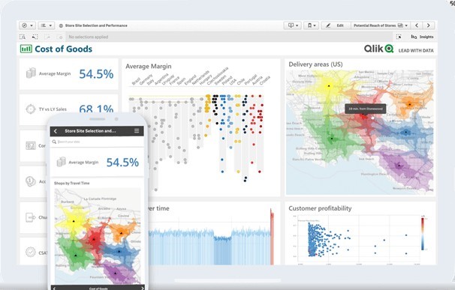Tap the yellow store marker on phone map
This screenshot has width=455, height=290.
tap(74, 221)
